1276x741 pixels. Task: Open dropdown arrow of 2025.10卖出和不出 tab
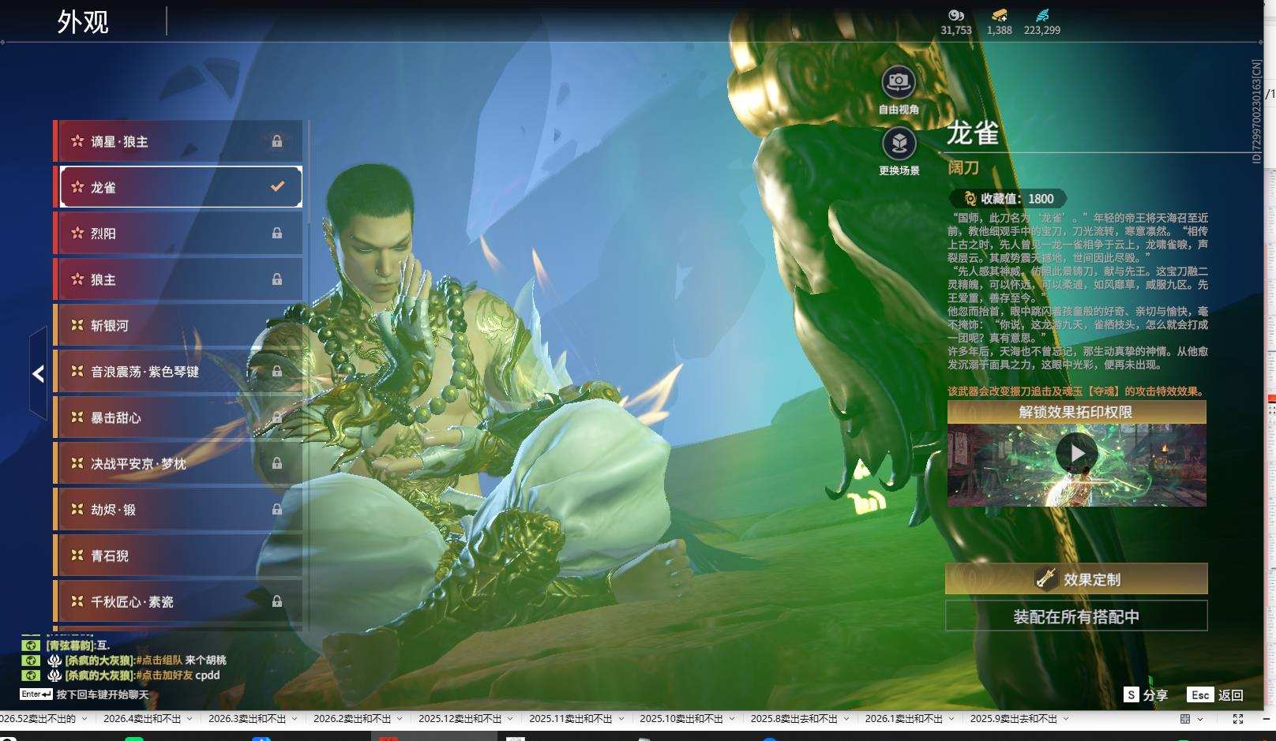731,719
